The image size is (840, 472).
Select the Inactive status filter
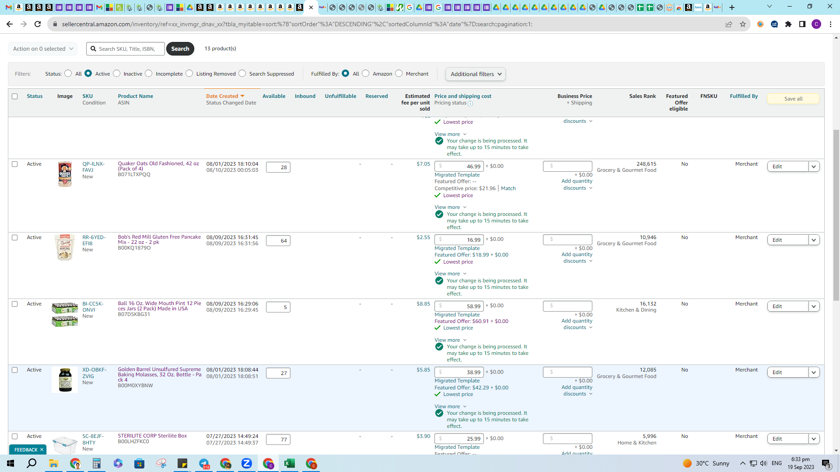coord(117,73)
